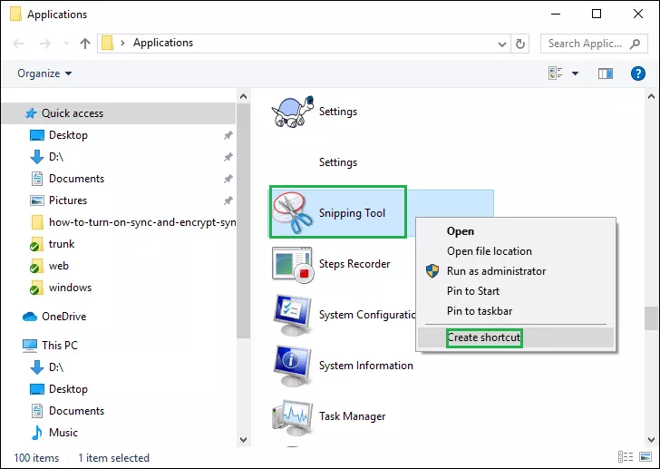Select the Task Manager icon
Image resolution: width=660 pixels, height=469 pixels.
point(293,416)
